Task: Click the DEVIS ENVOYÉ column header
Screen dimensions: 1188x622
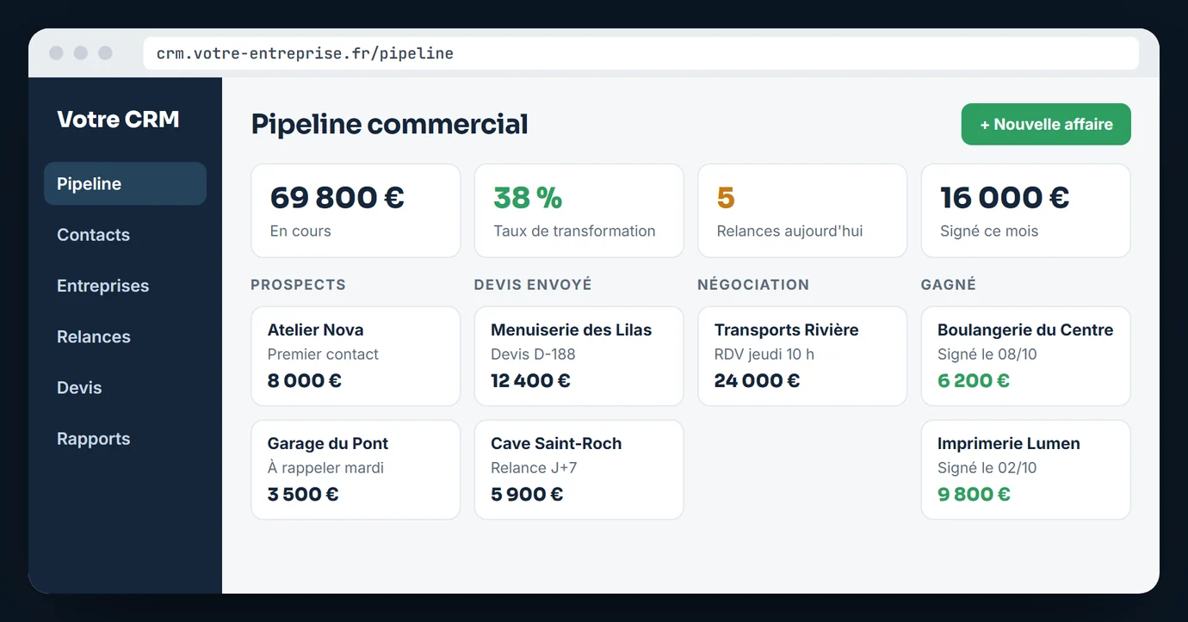Action: pyautogui.click(x=533, y=285)
